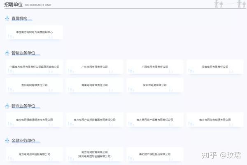Click wind turbine icon beside 金融业务单位
247x165 pixels.
(x=7, y=140)
